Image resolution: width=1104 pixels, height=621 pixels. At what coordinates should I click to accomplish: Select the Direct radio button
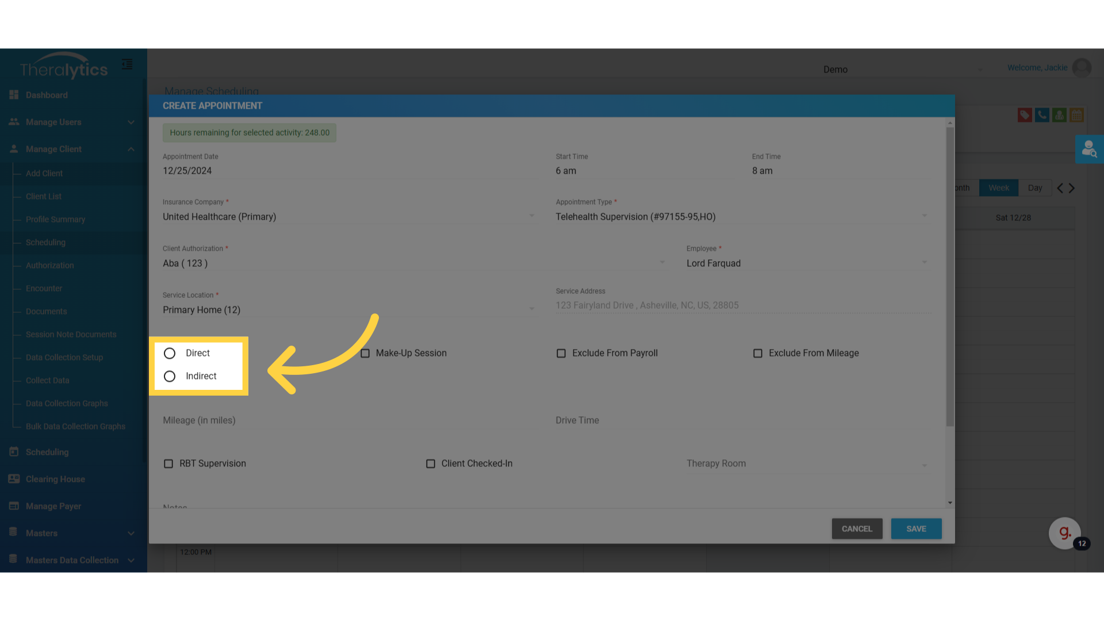[x=170, y=353]
